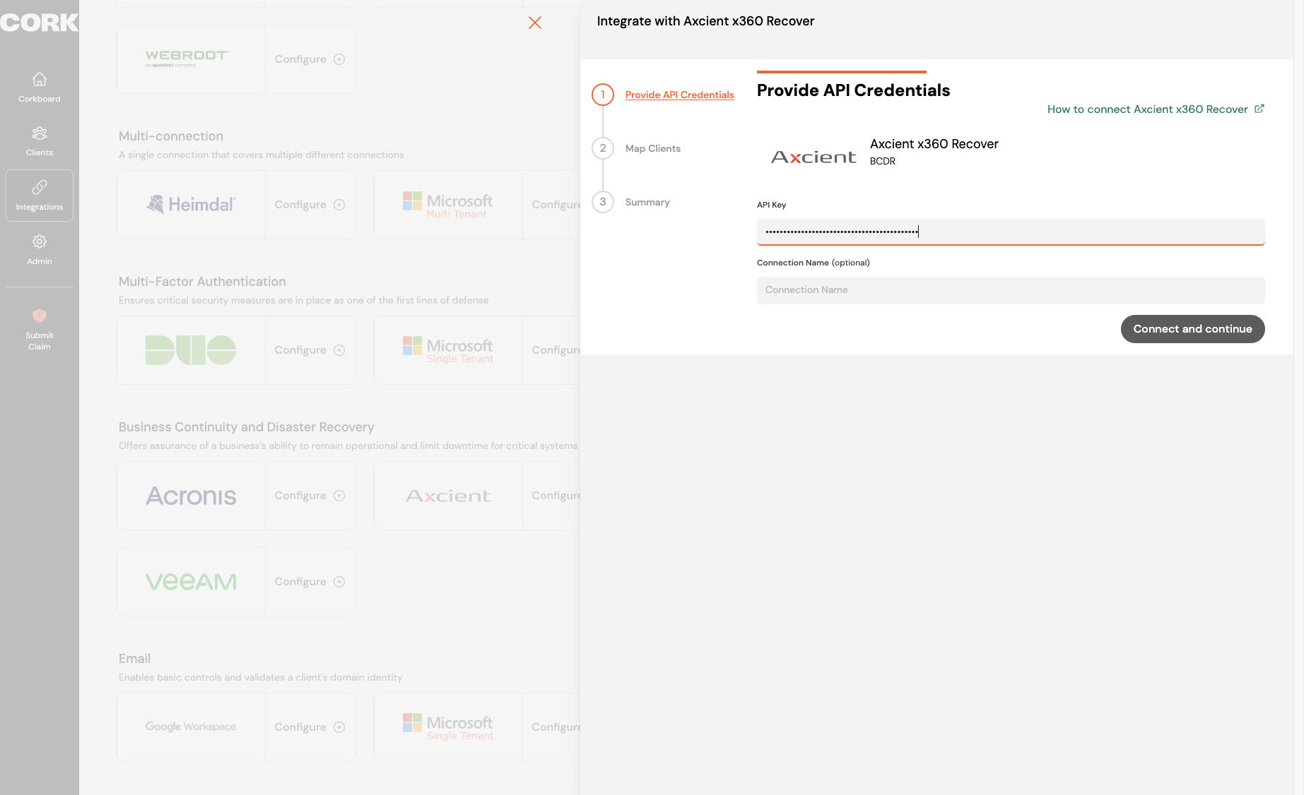Click Configure text for Google Workspace
1304x795 pixels.
pyautogui.click(x=300, y=727)
